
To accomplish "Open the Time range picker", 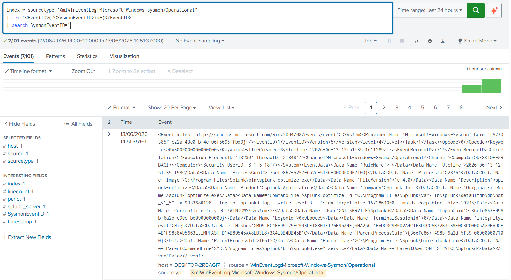I will tap(430, 10).
